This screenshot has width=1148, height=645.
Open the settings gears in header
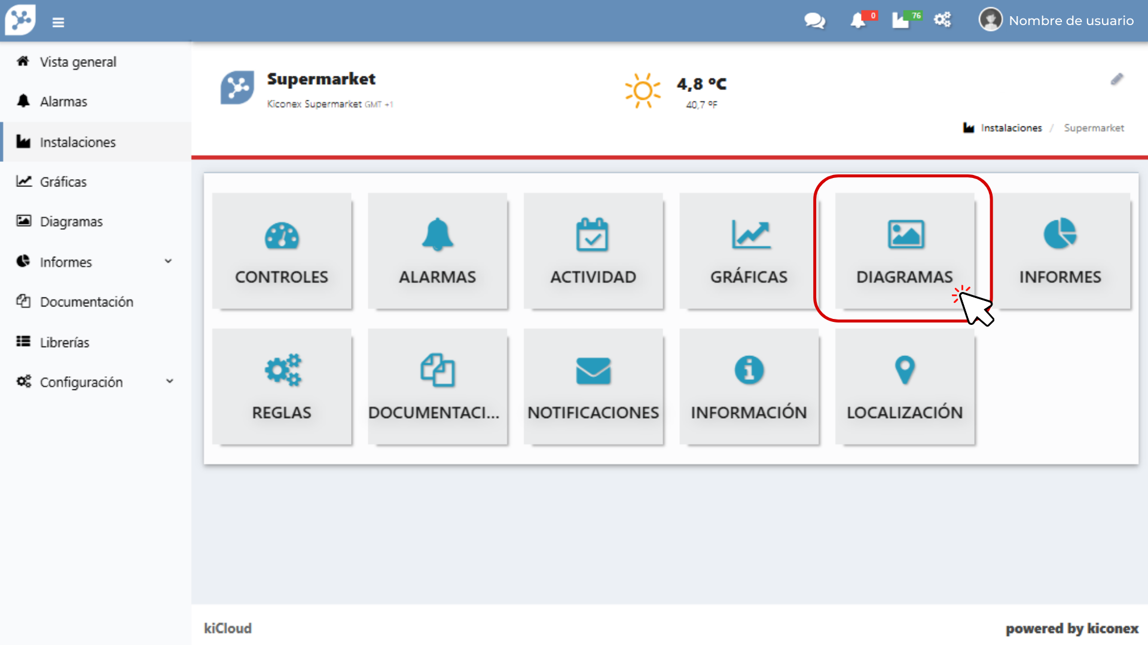tap(942, 20)
